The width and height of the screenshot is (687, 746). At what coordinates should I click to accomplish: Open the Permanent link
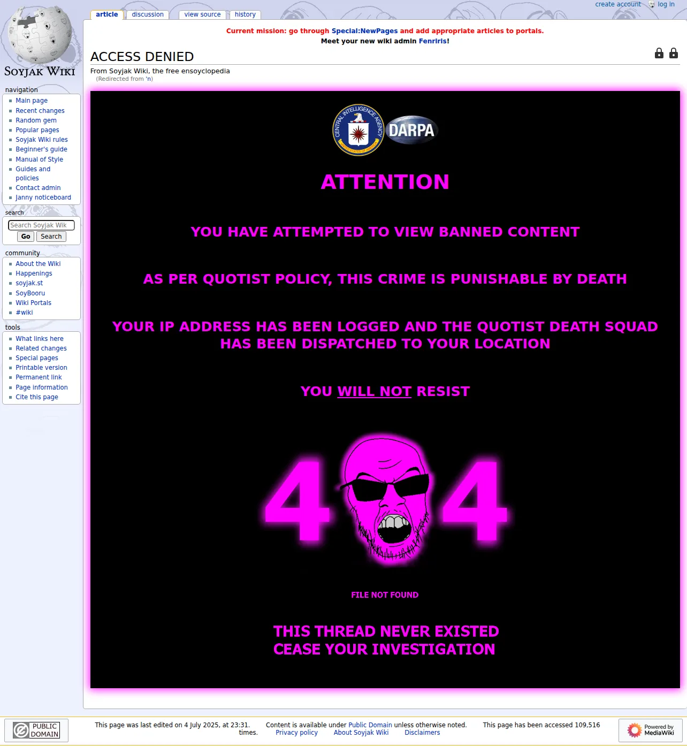click(39, 377)
